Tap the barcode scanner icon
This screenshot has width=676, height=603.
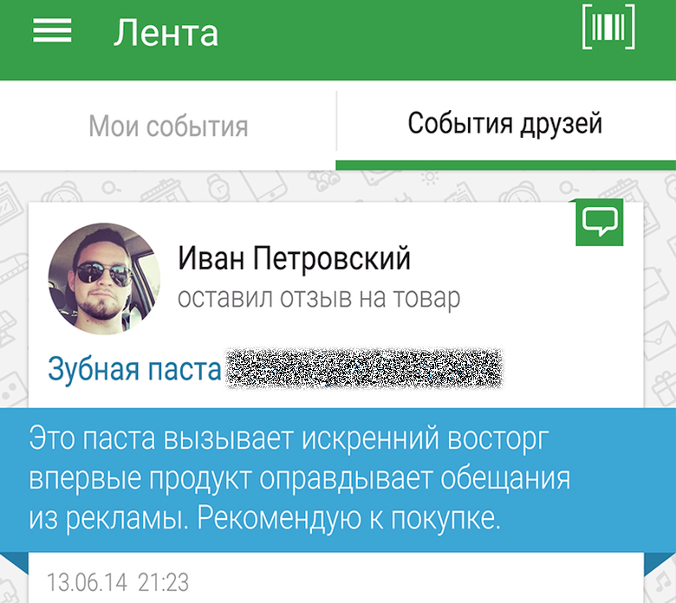(608, 26)
